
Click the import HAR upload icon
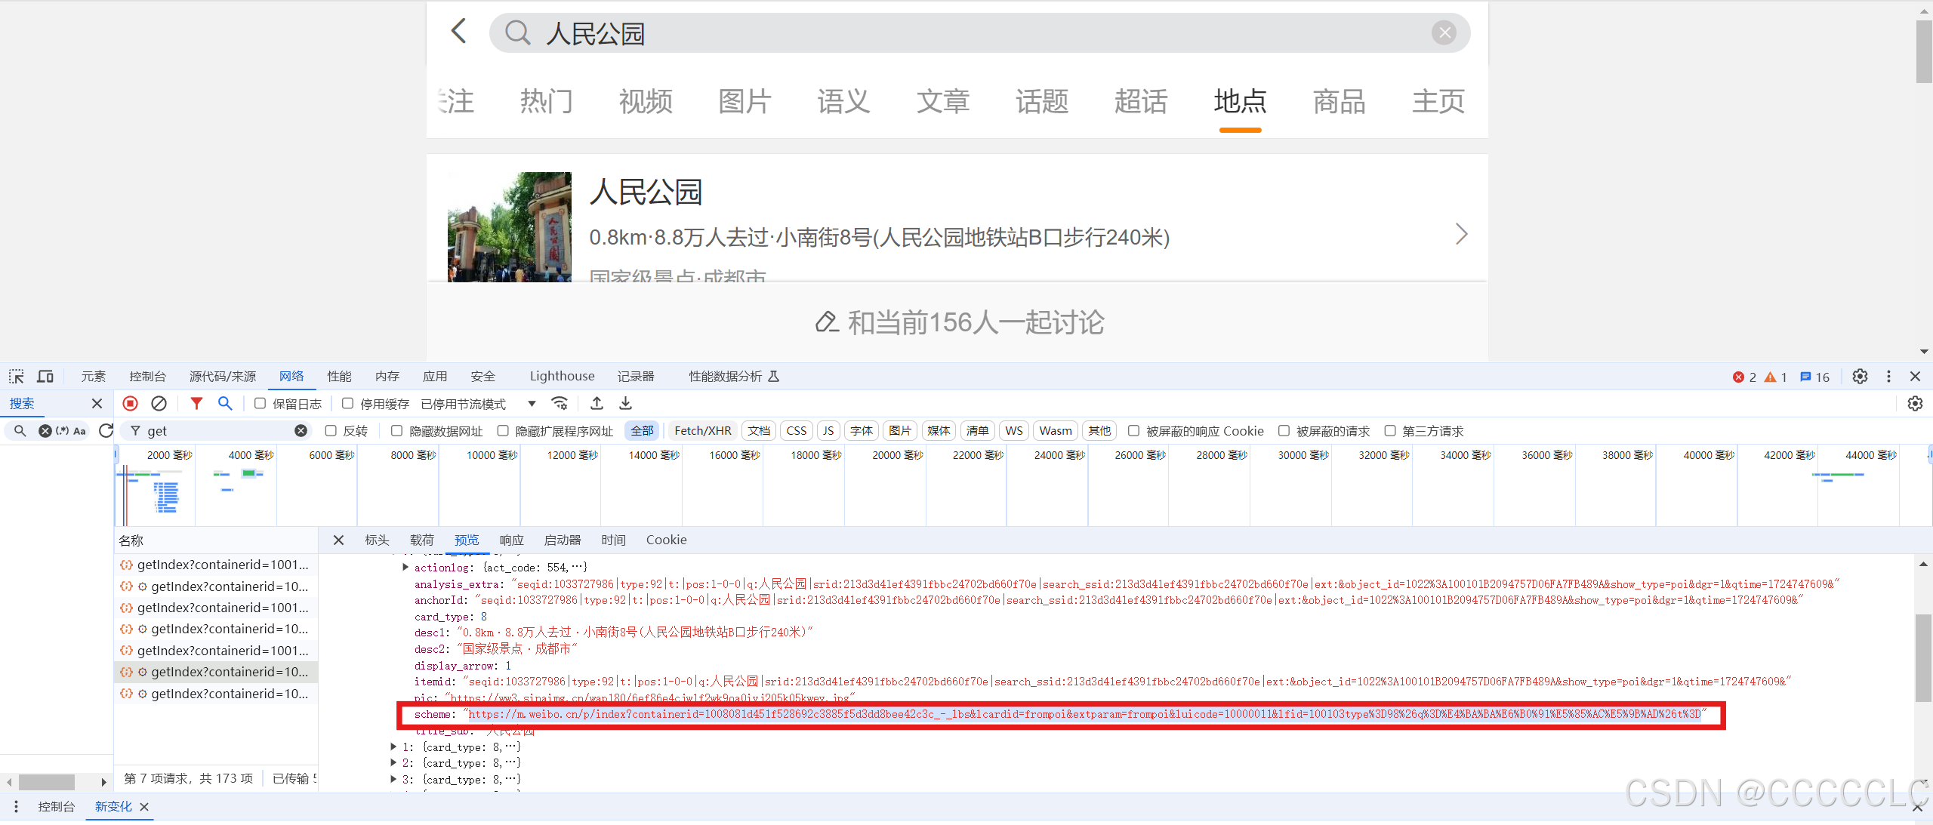(597, 404)
